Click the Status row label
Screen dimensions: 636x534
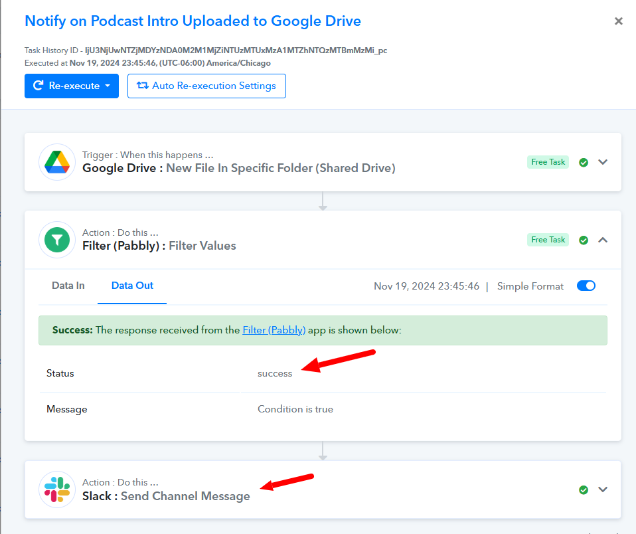coord(60,373)
